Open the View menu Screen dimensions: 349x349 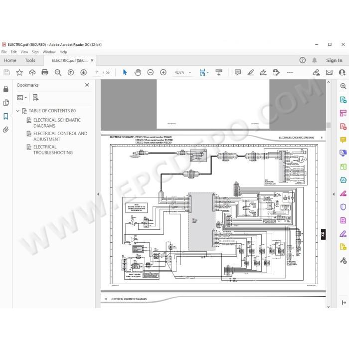[x=24, y=52]
